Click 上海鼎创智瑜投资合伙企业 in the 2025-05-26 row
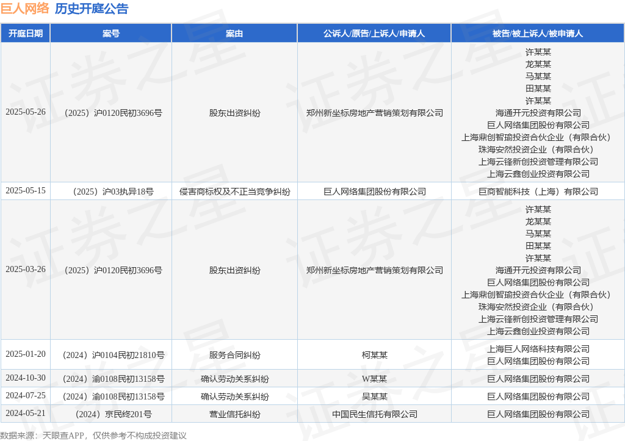The height and width of the screenshot is (441, 625). (512, 137)
